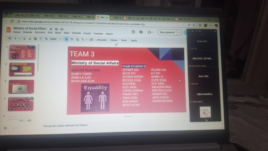Screen dimensions: 268x151
Task: Open the Yardım menu
Action: (x=109, y=34)
